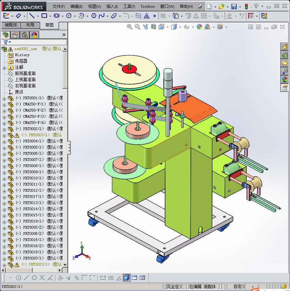This screenshot has height=291, width=290.
Task: Open the ConfigurationManager tab
Action: coord(25,35)
